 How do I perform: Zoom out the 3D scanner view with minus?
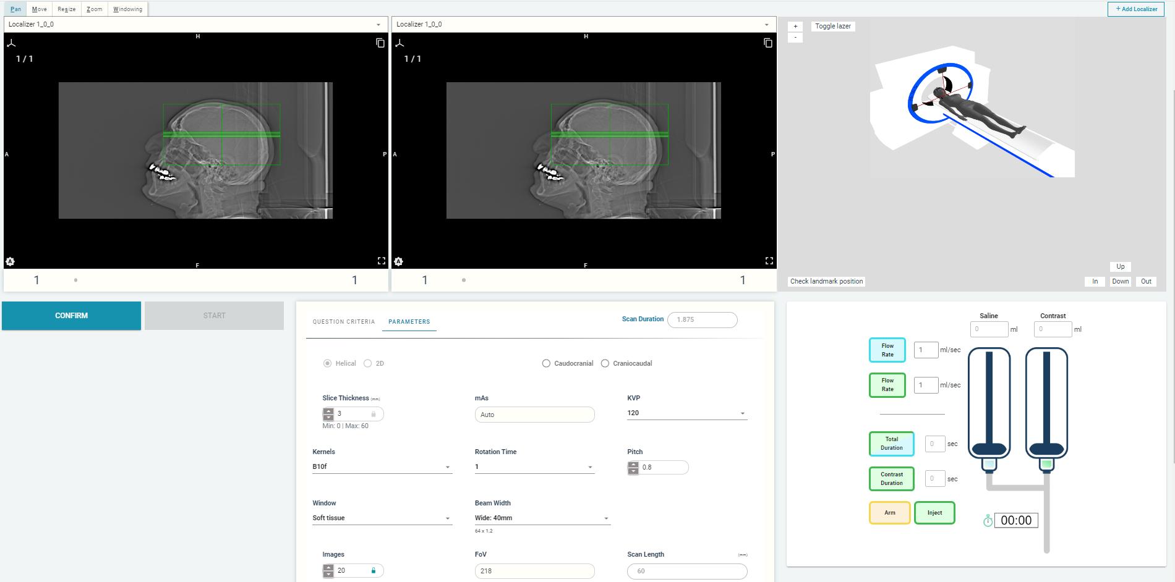click(795, 38)
